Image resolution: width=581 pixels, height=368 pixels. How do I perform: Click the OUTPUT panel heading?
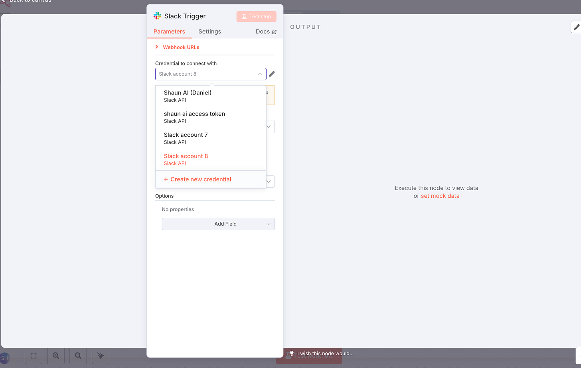tap(306, 27)
